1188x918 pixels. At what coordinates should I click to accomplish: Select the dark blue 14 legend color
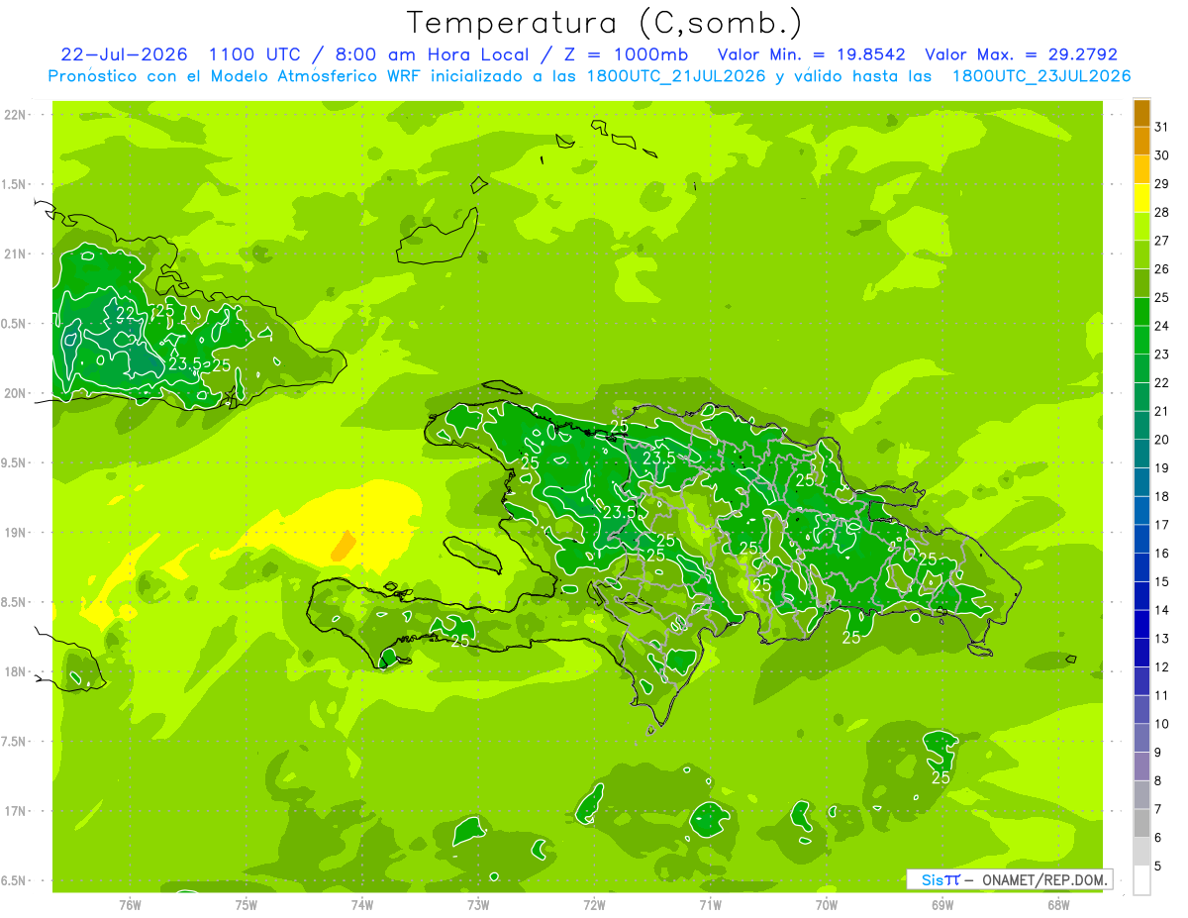tap(1141, 596)
